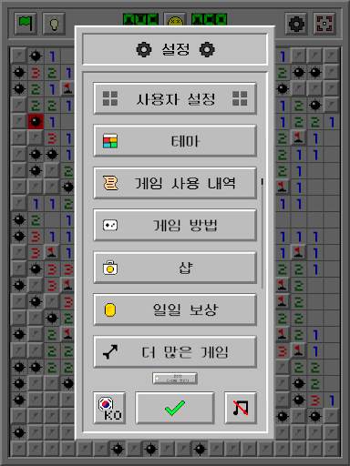Open 게임 사용 내역 game history
Screen dimensions: 350x466
pos(175,183)
